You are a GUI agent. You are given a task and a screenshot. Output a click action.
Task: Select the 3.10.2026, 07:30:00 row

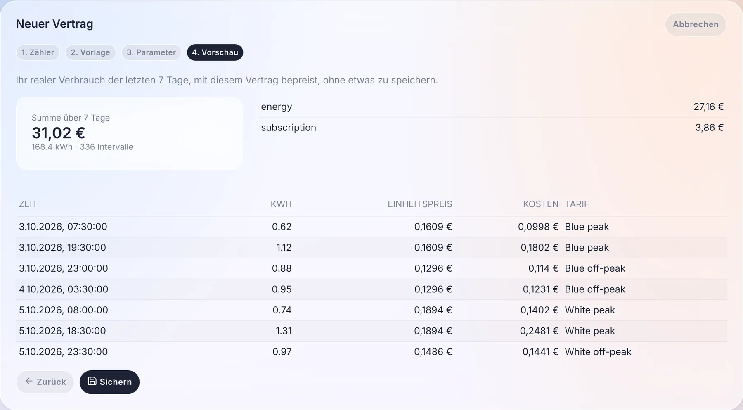click(x=371, y=227)
